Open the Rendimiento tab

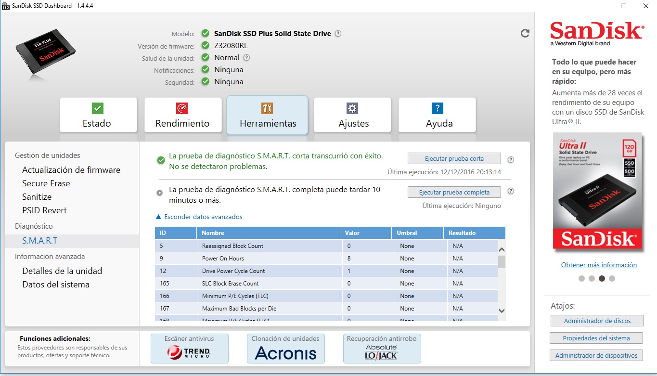(183, 115)
